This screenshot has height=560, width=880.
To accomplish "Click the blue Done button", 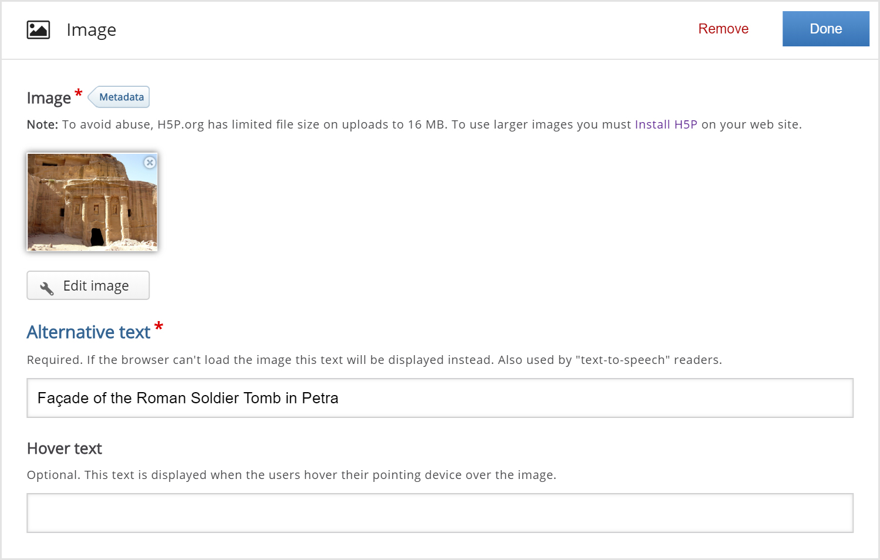I will coord(825,29).
